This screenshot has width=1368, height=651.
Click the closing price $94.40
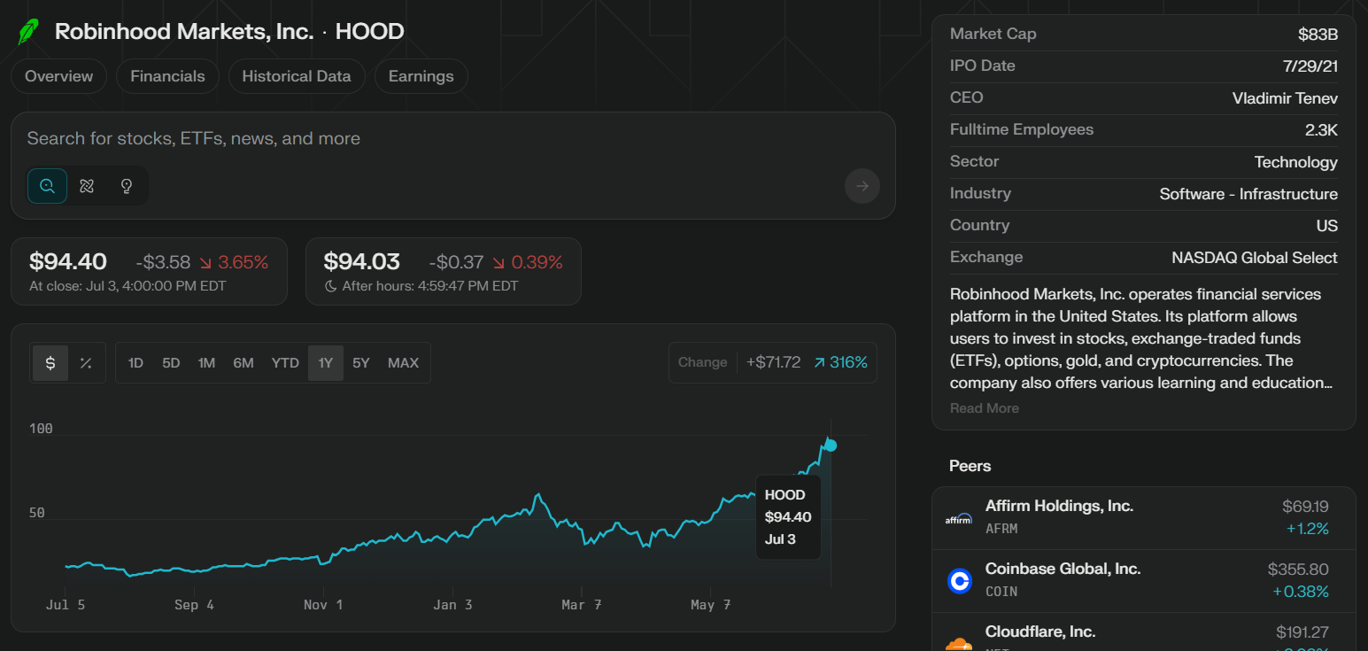pos(68,262)
